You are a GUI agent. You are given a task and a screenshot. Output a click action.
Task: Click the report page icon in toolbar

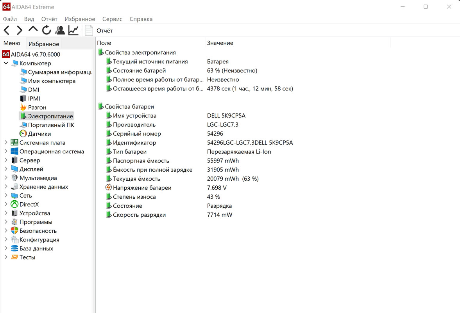coord(89,30)
